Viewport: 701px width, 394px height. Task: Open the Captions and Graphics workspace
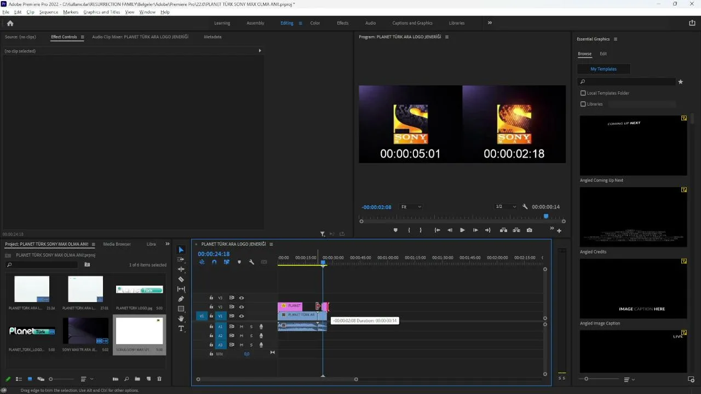tap(412, 23)
